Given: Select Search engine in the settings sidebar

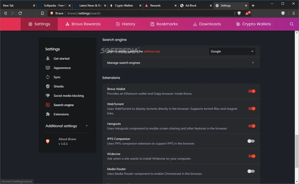Looking at the screenshot, I should 64,105.
